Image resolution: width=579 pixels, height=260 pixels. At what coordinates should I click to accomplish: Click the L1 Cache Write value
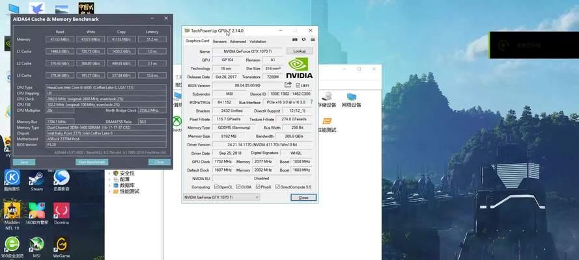point(91,51)
